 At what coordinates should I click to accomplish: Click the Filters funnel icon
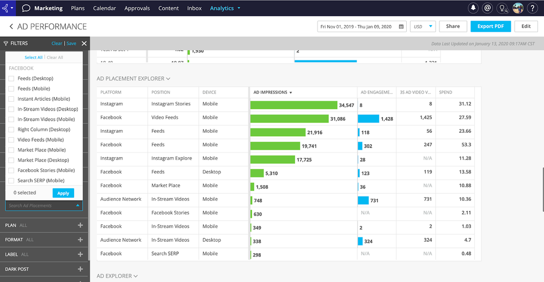[x=5, y=44]
